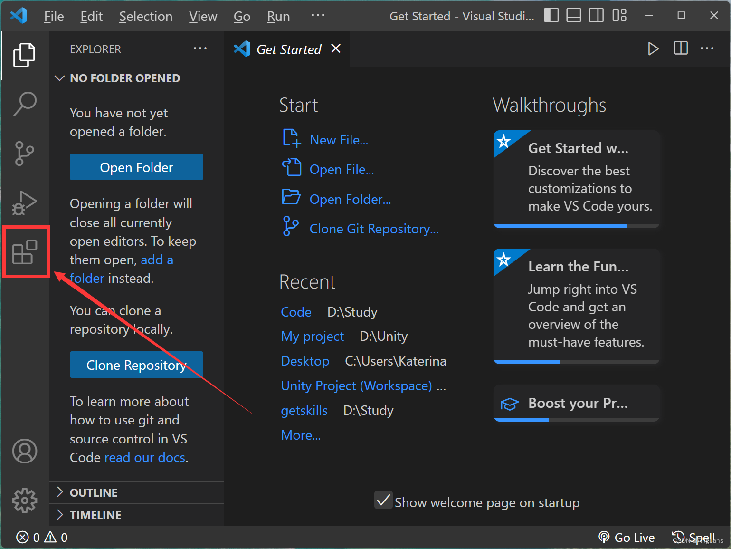
Task: Open the 'Learn the Fun...' walkthrough card
Action: pyautogui.click(x=577, y=306)
